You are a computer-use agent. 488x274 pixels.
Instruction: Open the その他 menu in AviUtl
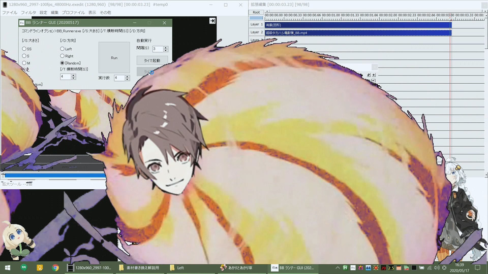click(x=105, y=12)
